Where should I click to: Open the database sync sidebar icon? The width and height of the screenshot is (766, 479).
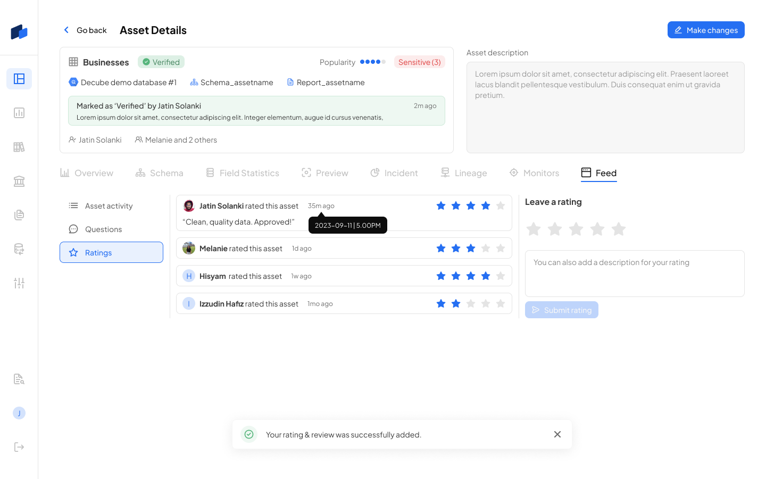click(x=19, y=249)
